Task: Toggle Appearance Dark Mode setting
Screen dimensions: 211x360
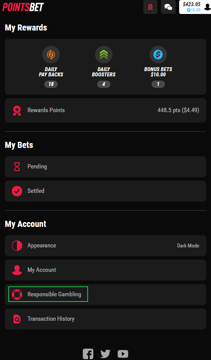Action: (105, 246)
